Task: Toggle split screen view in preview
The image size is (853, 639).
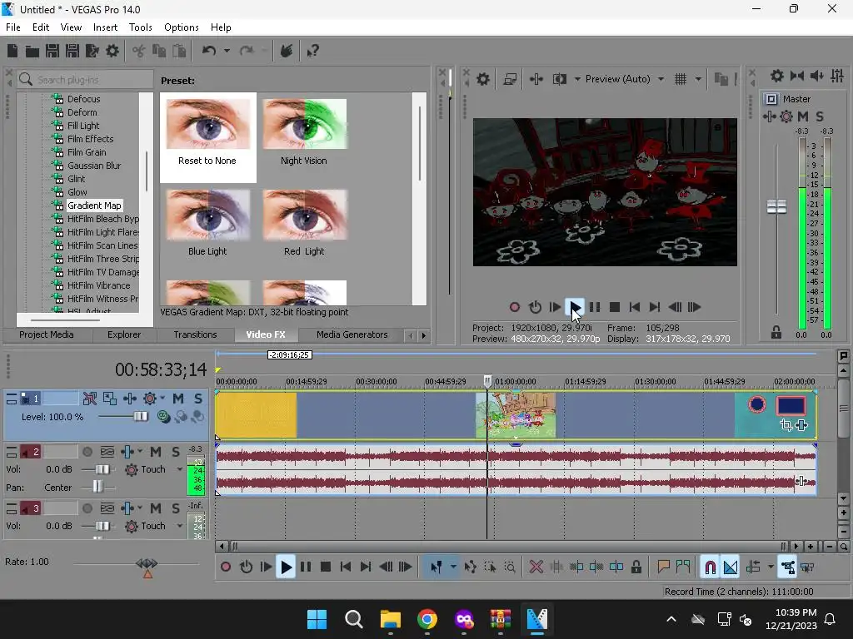Action: coord(559,79)
